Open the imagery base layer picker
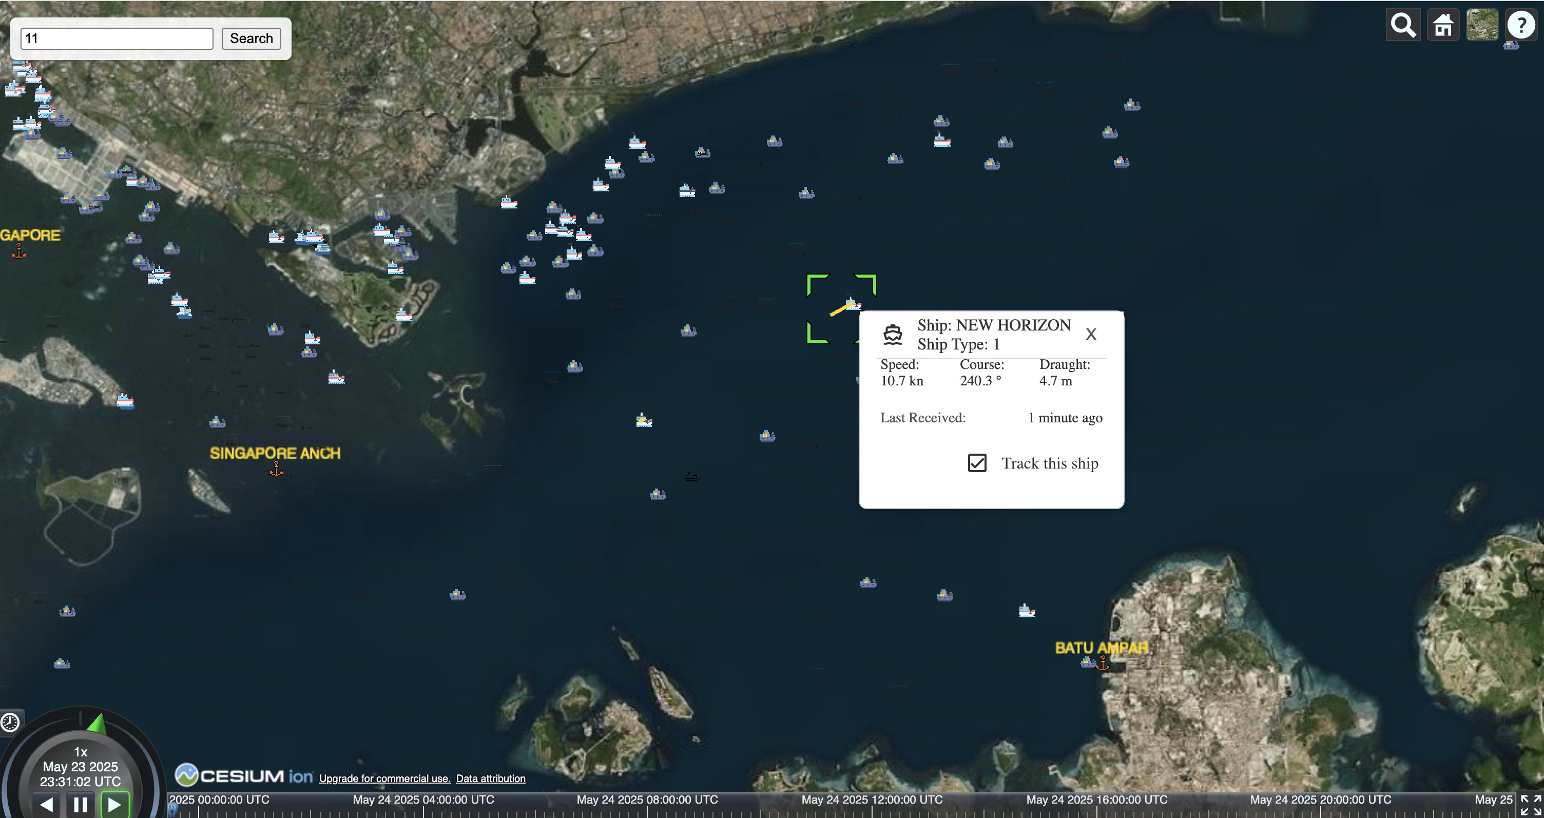This screenshot has width=1544, height=818. coord(1482,25)
